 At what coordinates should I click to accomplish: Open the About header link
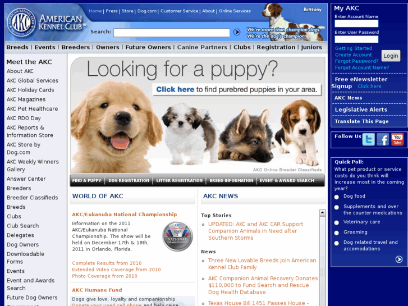point(208,11)
